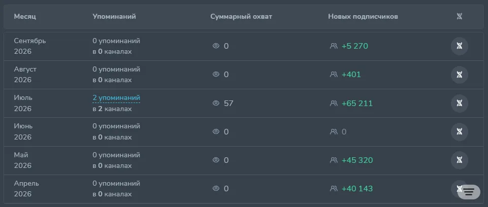488x207 pixels.
Task: Click 'в 2 каналах' in the Июль row
Action: (112, 109)
